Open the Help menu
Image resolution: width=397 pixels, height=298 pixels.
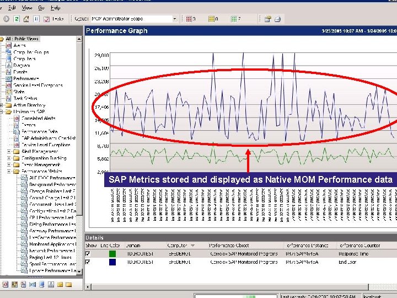tap(56, 8)
